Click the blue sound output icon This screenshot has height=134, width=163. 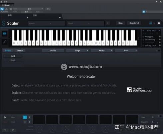tap(150, 23)
